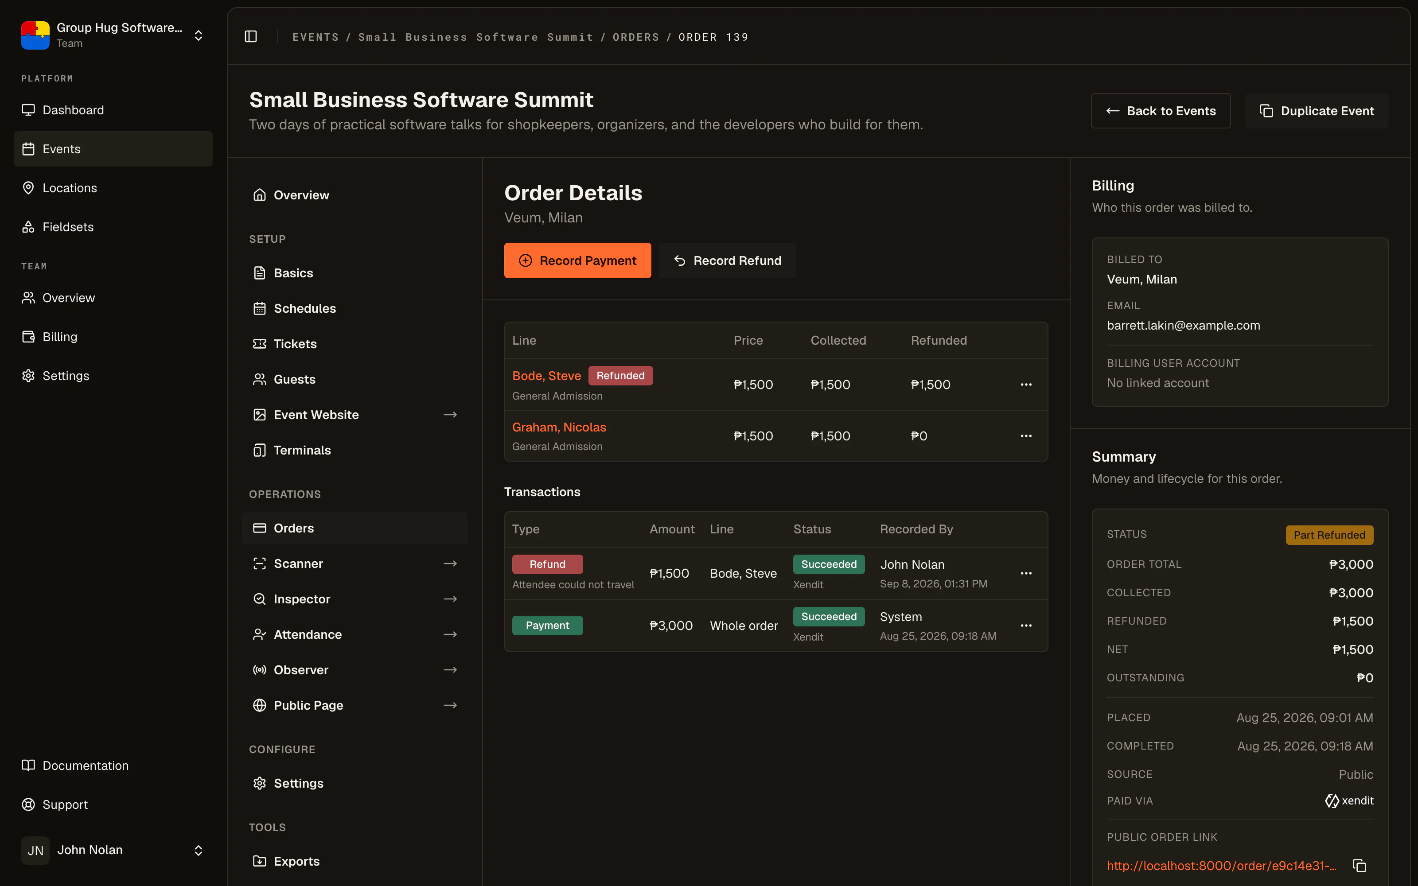Toggle the sidebar panel icon
Viewport: 1418px width, 886px height.
[251, 36]
